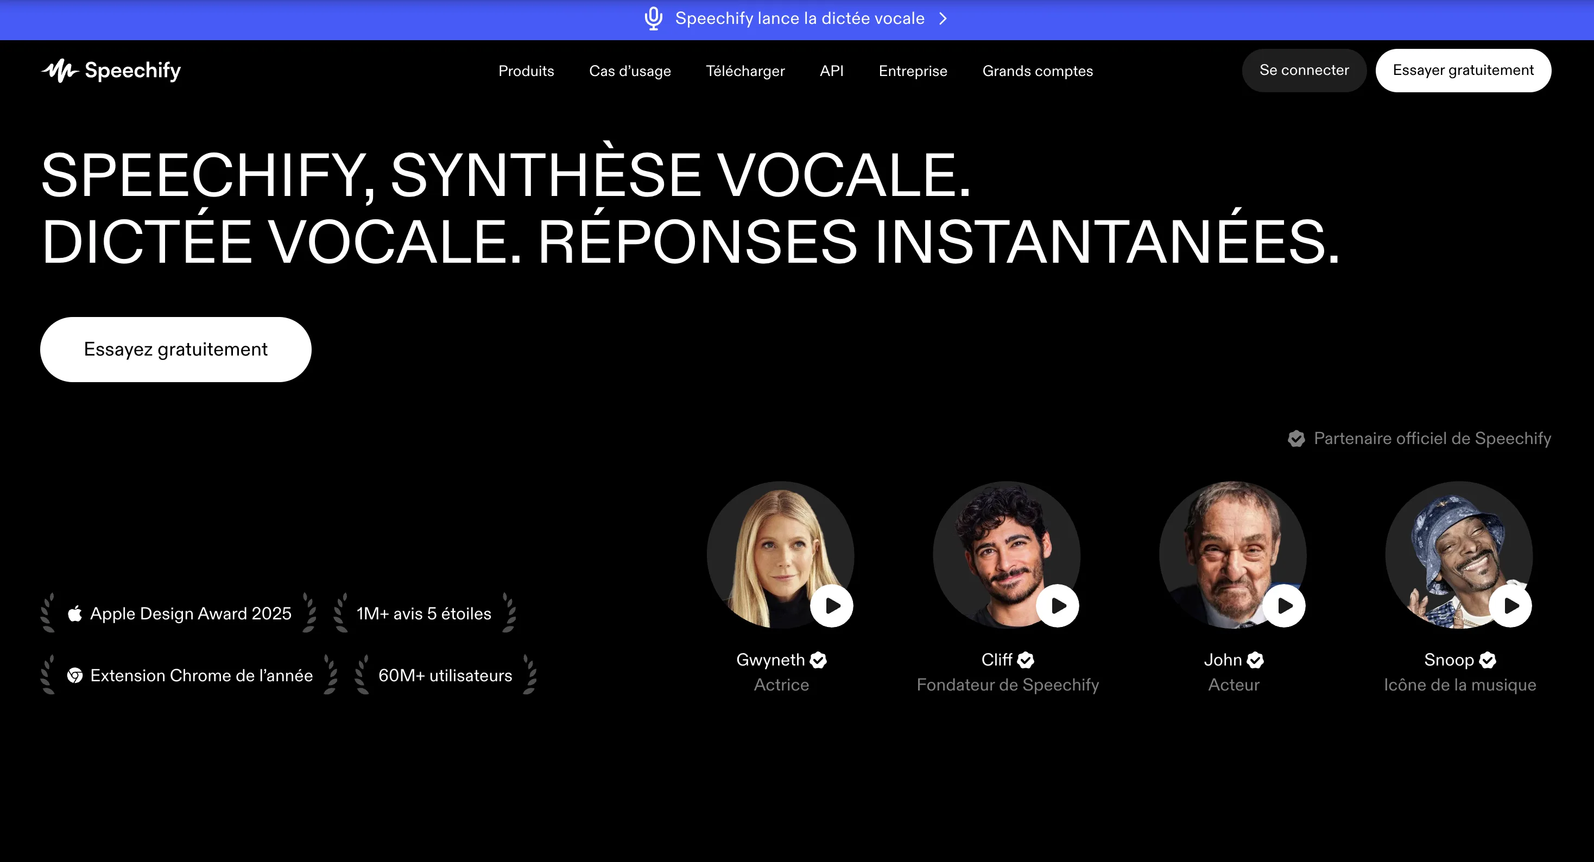Image resolution: width=1594 pixels, height=862 pixels.
Task: Click the Cliff name label
Action: 996,660
